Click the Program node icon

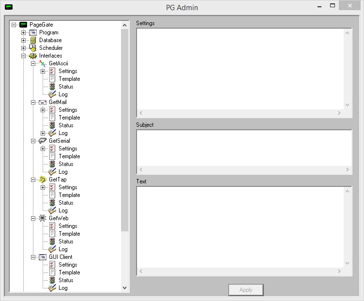click(33, 32)
